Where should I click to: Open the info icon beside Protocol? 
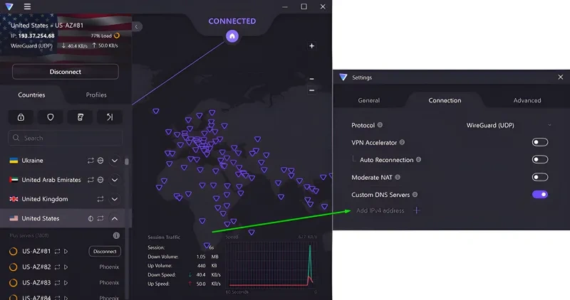[x=380, y=125]
